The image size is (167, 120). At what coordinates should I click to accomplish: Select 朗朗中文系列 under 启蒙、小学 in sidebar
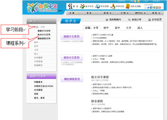(44, 31)
